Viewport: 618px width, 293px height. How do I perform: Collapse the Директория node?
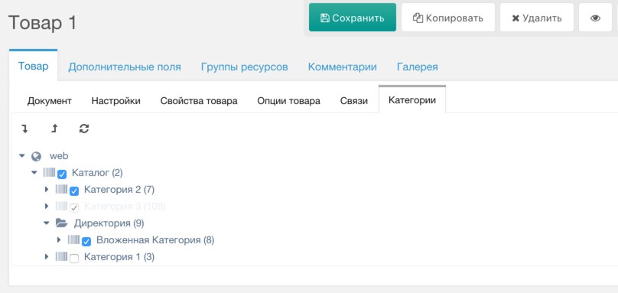[47, 223]
